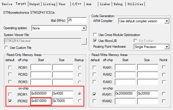Open the Linker tab
The image size is (173, 110).
[105, 4]
